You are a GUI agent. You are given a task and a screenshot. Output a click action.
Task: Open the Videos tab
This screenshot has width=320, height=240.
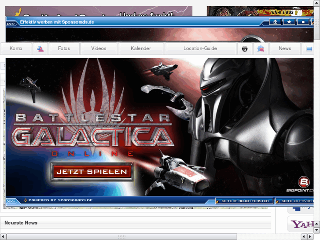[x=99, y=48]
